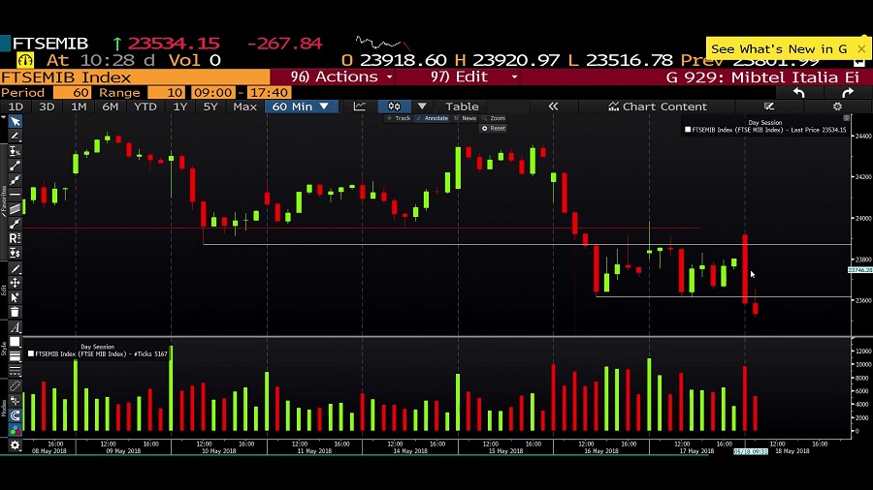Select the pencil edit tool

[x=15, y=269]
